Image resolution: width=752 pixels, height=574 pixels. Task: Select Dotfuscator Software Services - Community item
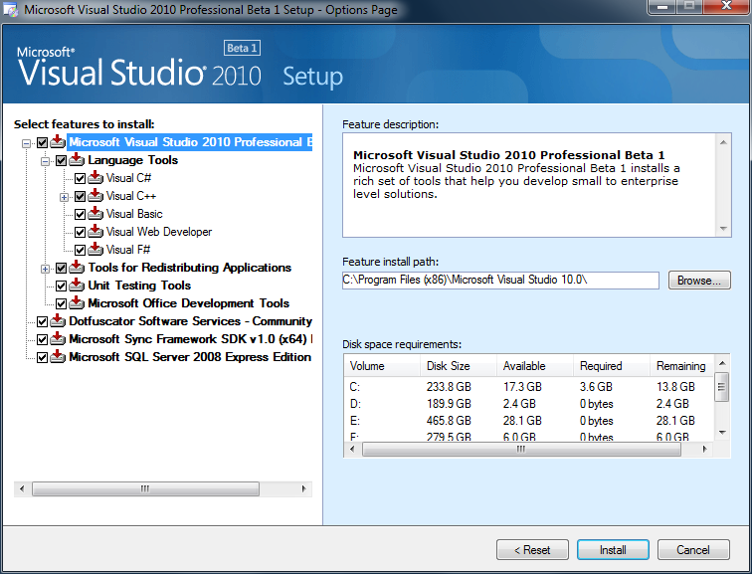190,320
